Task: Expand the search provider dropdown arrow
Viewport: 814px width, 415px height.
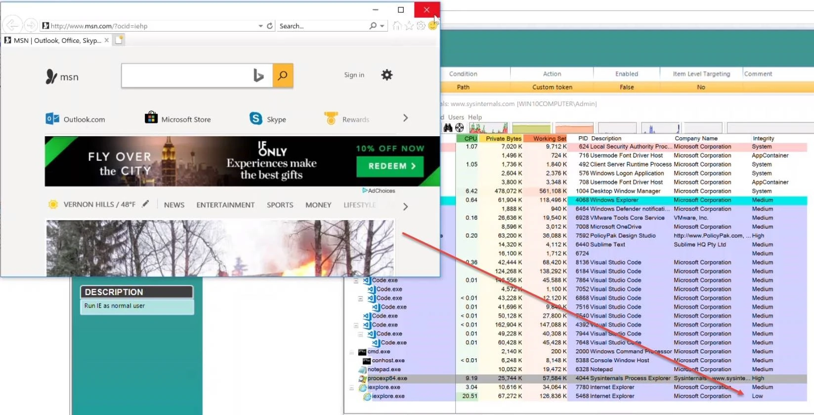Action: 382,26
